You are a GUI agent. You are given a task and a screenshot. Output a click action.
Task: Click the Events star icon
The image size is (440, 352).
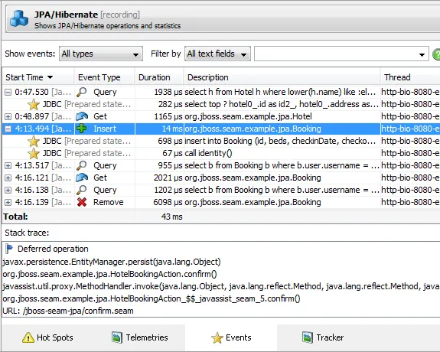(x=217, y=337)
